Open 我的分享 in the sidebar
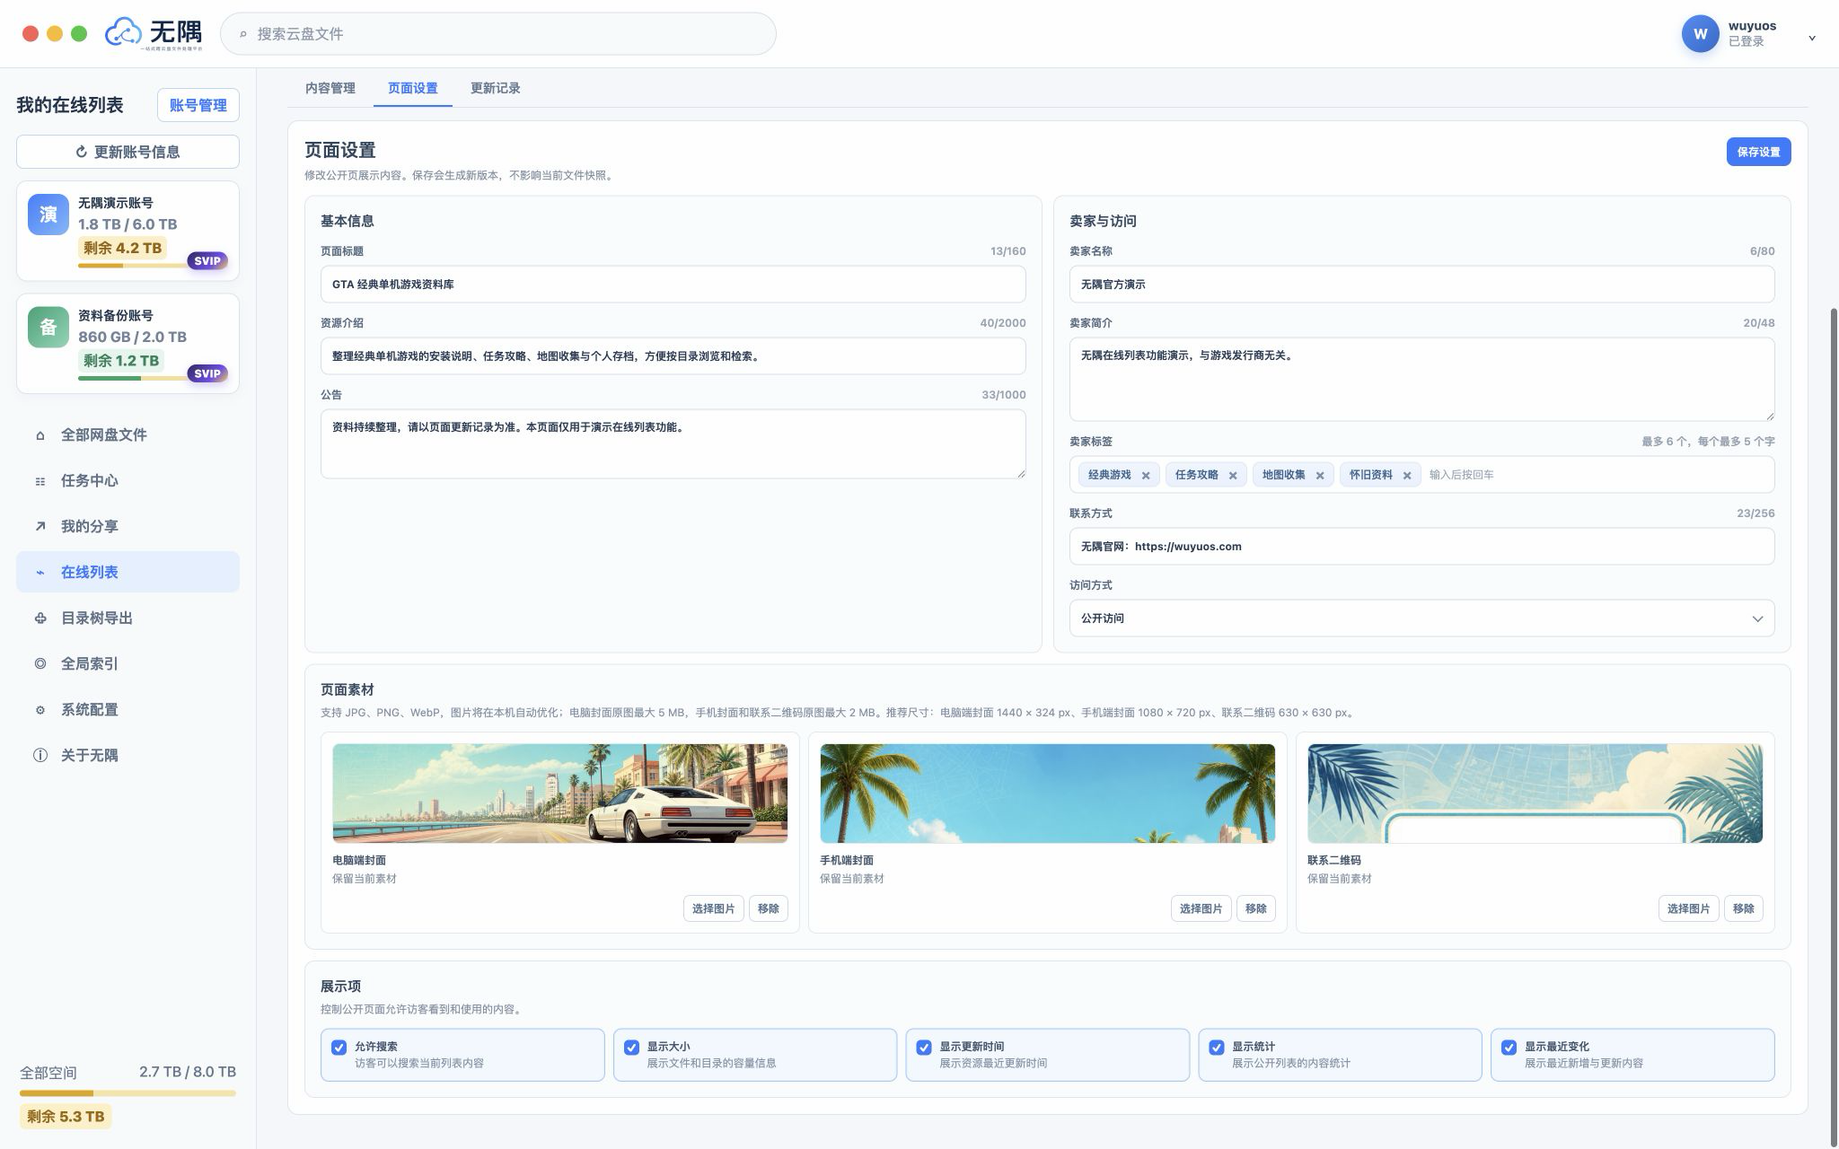The width and height of the screenshot is (1839, 1149). tap(128, 527)
